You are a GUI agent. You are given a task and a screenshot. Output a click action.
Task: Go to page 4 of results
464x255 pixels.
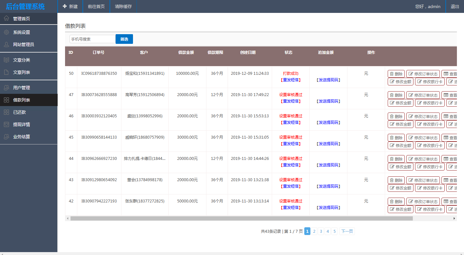click(x=328, y=231)
